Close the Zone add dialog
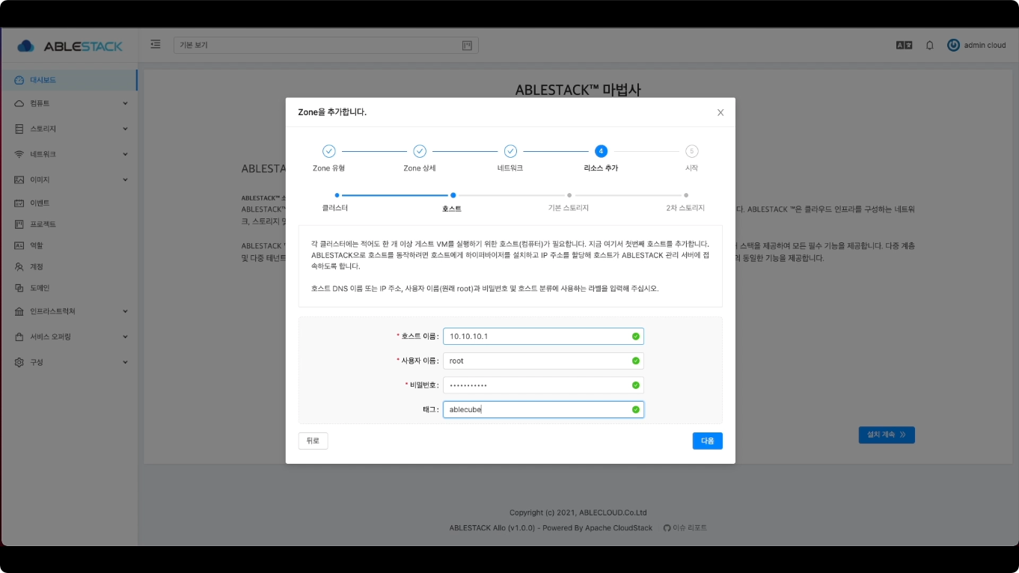The height and width of the screenshot is (573, 1019). point(720,112)
